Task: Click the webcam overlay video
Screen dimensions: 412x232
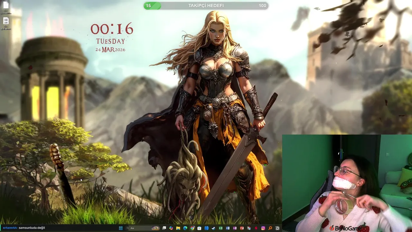Action: (347, 183)
